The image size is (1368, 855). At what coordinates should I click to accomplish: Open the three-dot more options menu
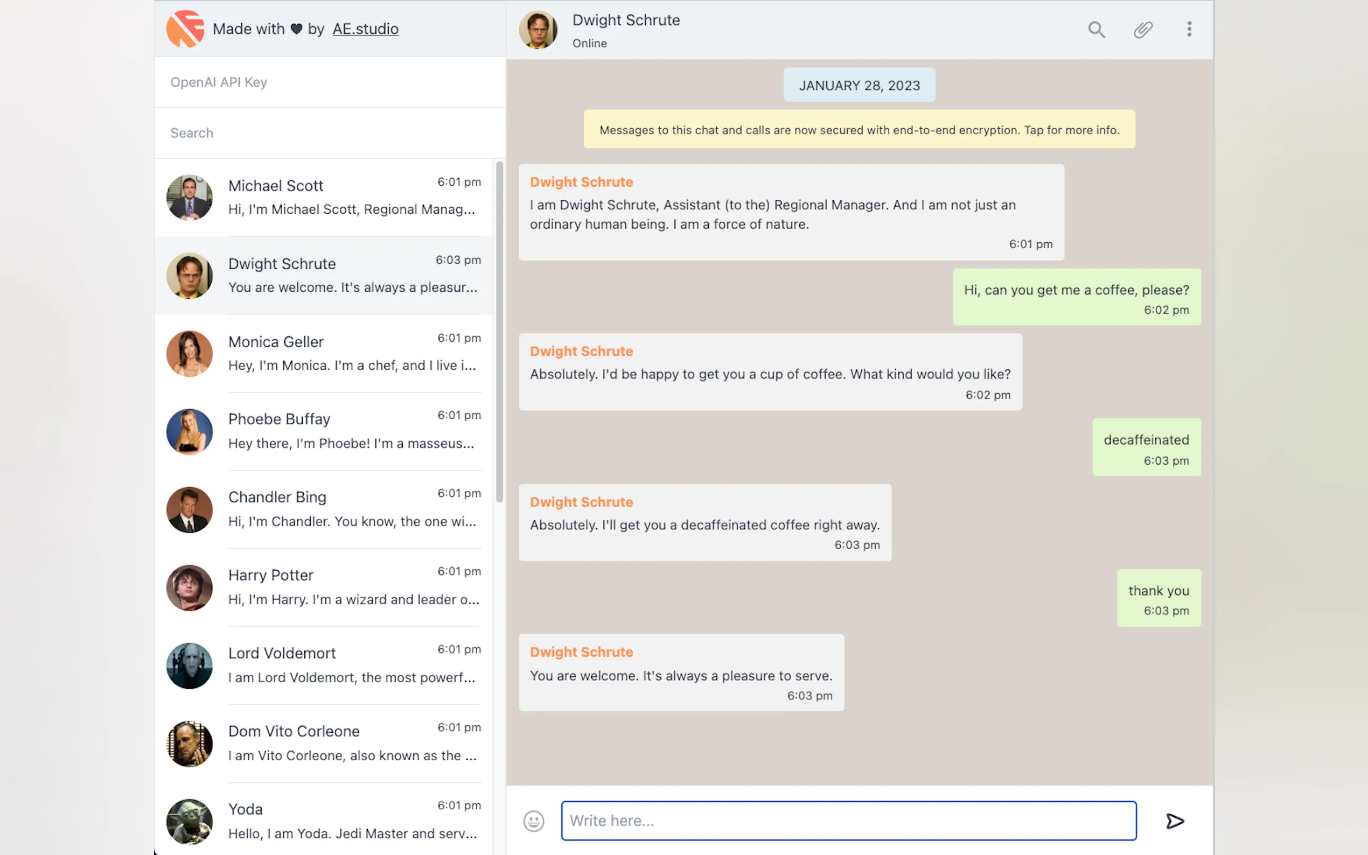pyautogui.click(x=1189, y=30)
